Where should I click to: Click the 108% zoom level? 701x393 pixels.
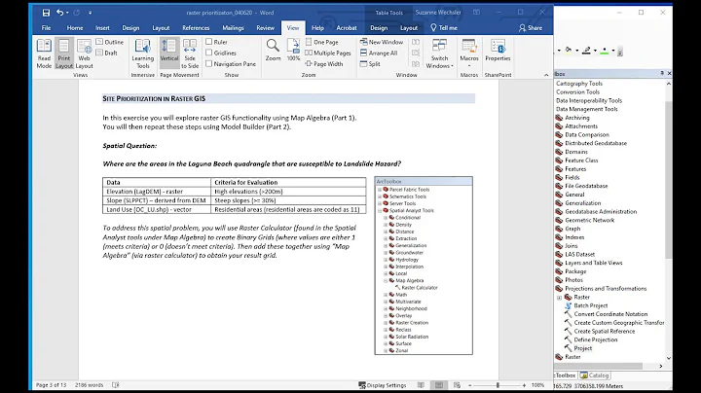coord(537,385)
